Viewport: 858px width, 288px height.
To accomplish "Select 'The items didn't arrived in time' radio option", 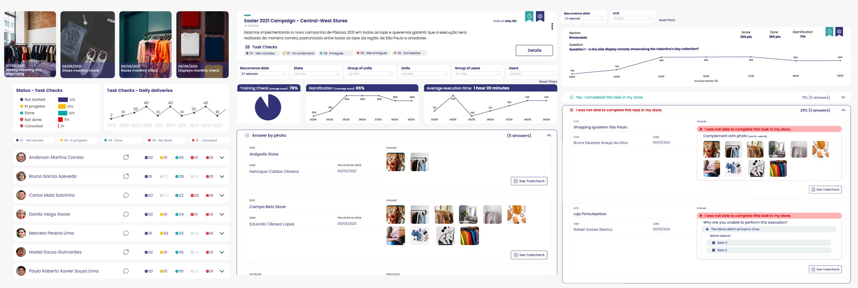I will (707, 229).
